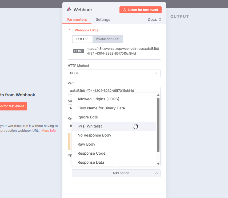Open the More info link

(49, 131)
